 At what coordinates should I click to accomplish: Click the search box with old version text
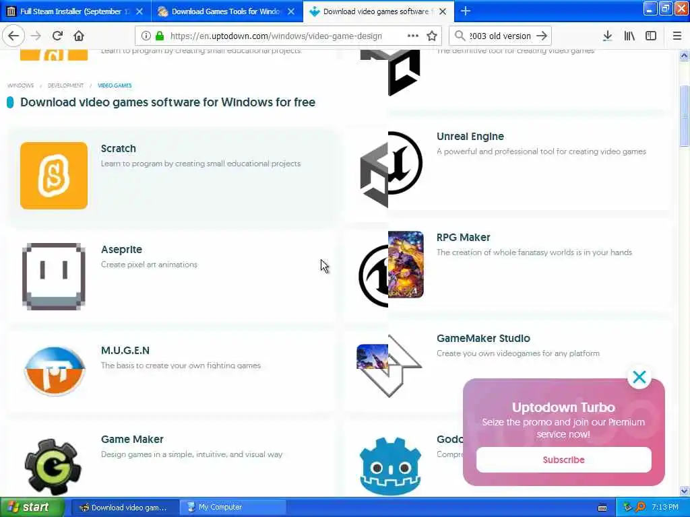(x=500, y=36)
